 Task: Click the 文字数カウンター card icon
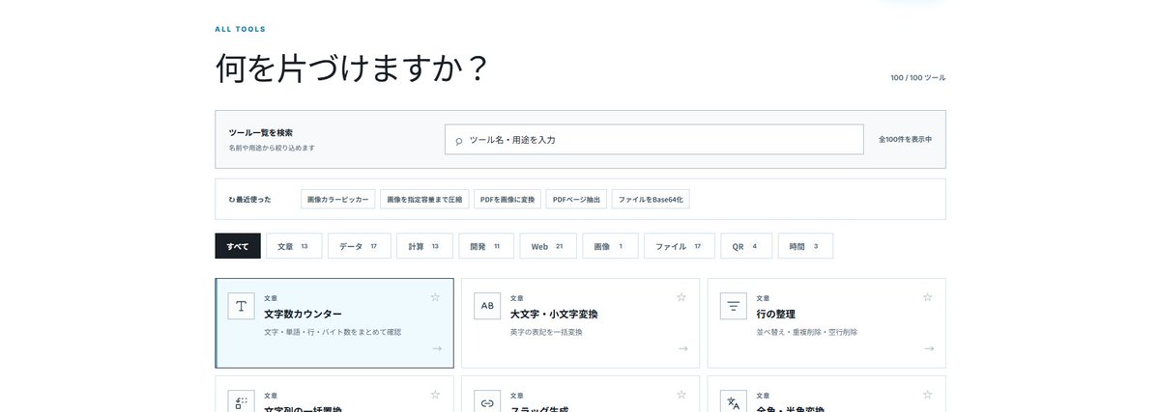coord(242,306)
